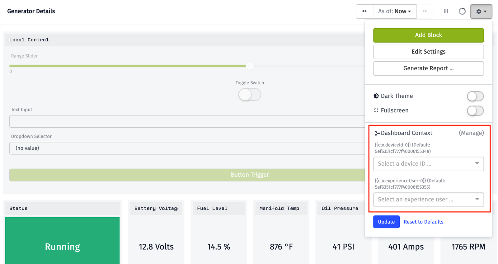498x264 pixels.
Task: Pause dashboard data refresh
Action: [x=446, y=11]
